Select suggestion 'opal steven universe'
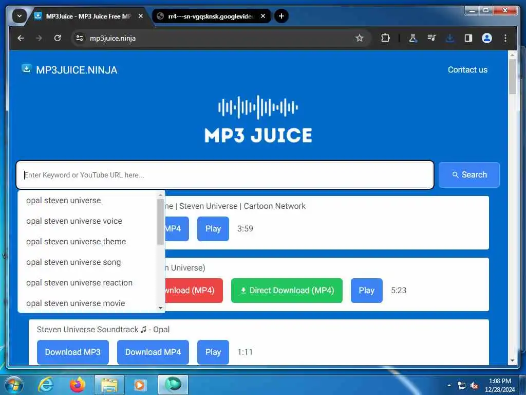 click(x=87, y=201)
